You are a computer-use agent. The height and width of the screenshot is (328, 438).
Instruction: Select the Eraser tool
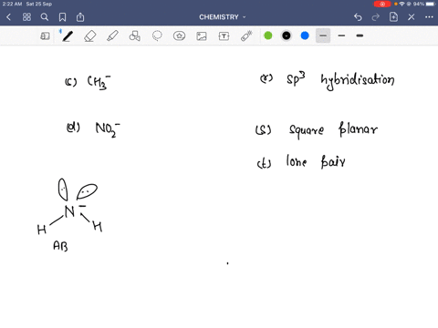point(90,36)
